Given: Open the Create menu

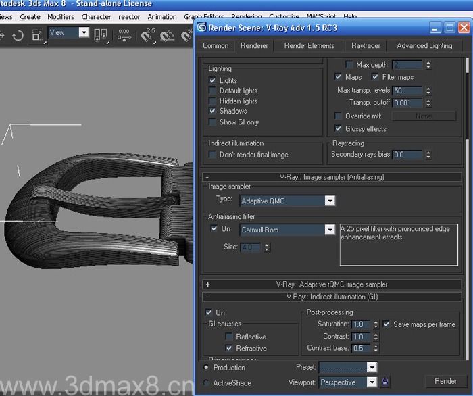Looking at the screenshot, I should coord(30,17).
